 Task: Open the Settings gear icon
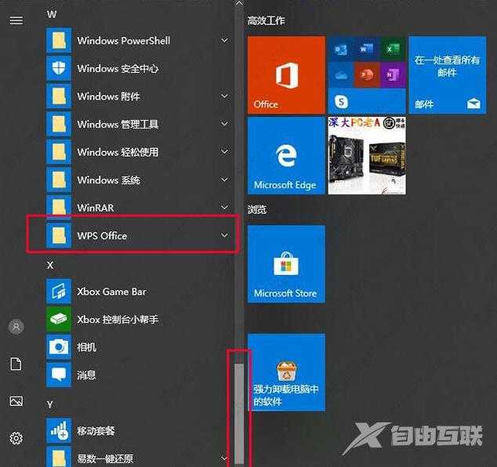(x=16, y=438)
